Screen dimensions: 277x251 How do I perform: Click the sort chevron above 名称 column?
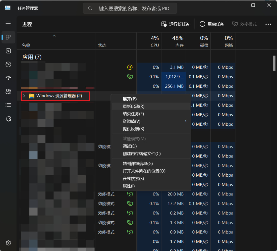coord(54,36)
